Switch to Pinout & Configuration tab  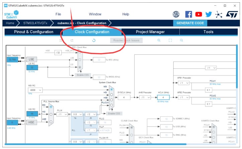34,32
